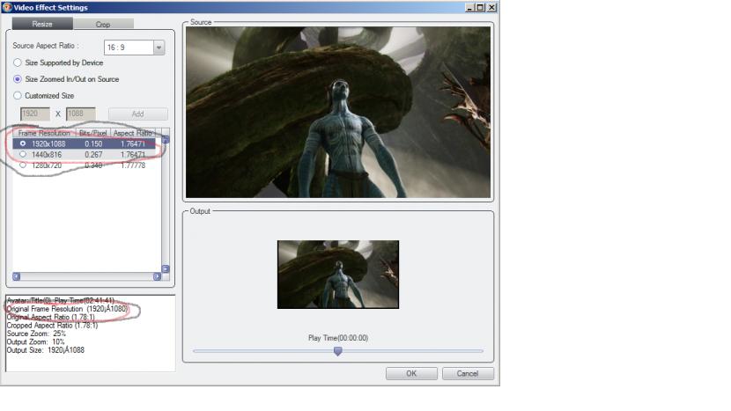Click the resolution list scroll down arrow

coord(166,269)
